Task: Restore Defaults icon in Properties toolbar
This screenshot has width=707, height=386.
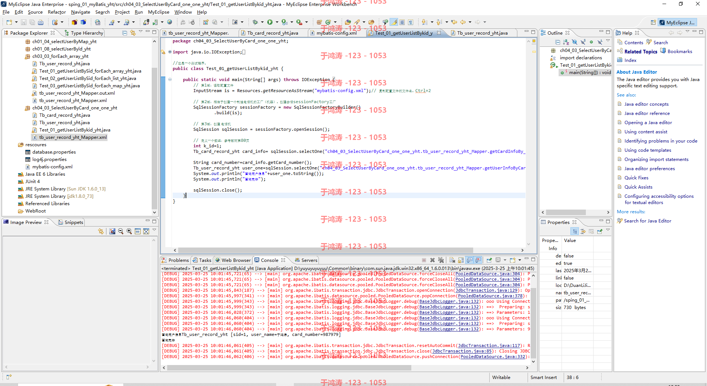Action: (x=591, y=231)
